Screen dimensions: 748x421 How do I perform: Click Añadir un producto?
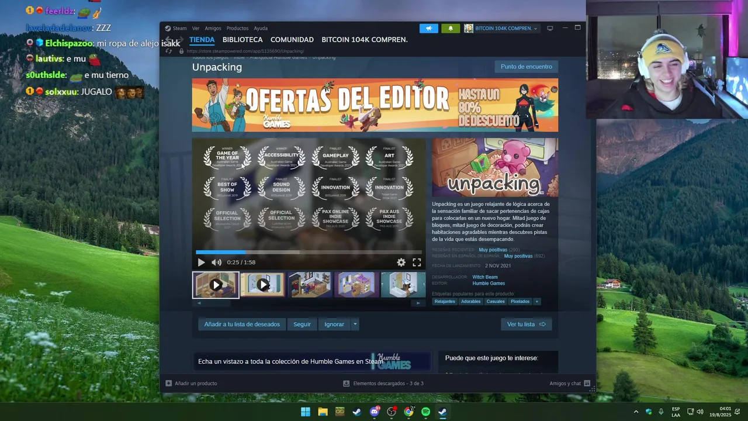[192, 384]
